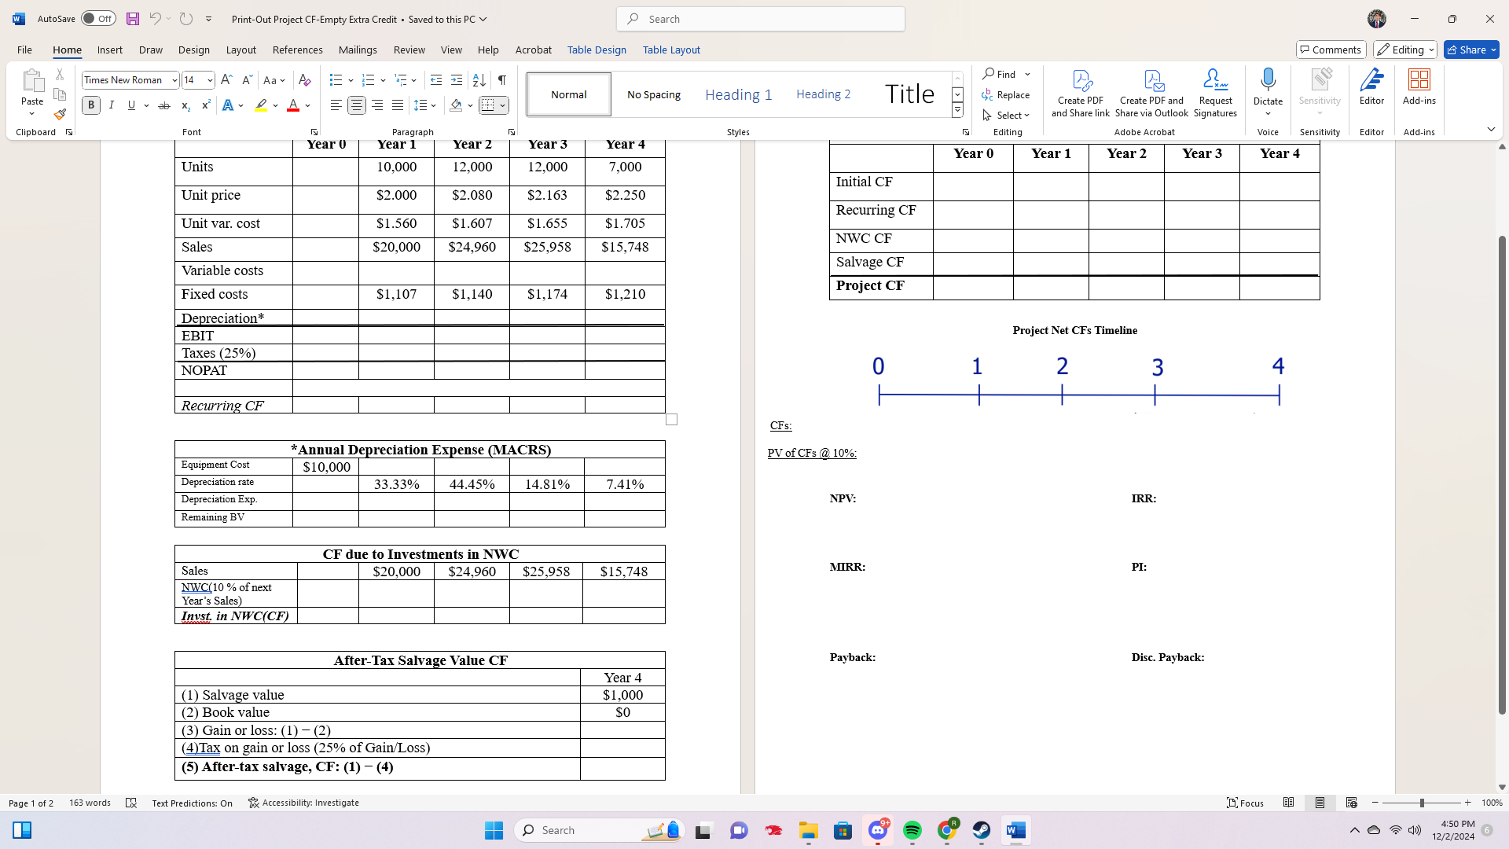
Task: Focus the Search box at the top
Action: (x=759, y=18)
